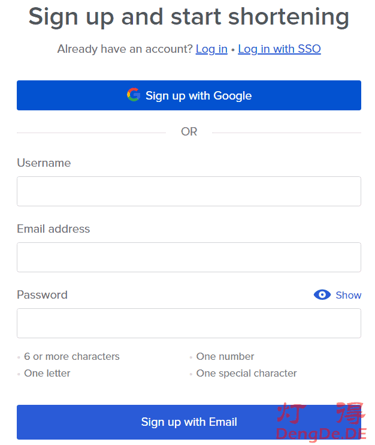Focus the Username input field
375x445 pixels.
pos(189,191)
